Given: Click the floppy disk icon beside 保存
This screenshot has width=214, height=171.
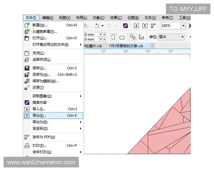Looking at the screenshot, I should pos(27,68).
